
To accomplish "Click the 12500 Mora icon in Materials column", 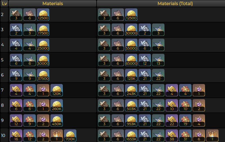I will [x=43, y=15].
